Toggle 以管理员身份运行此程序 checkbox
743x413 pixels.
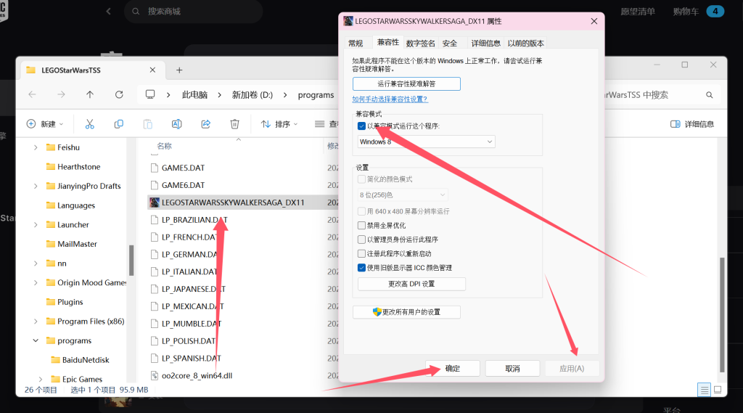[361, 240]
